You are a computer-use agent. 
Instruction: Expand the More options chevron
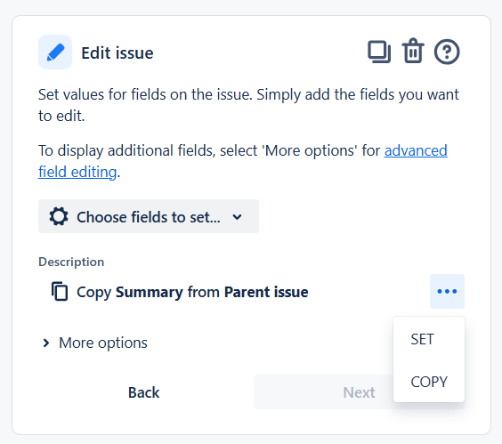coord(46,343)
